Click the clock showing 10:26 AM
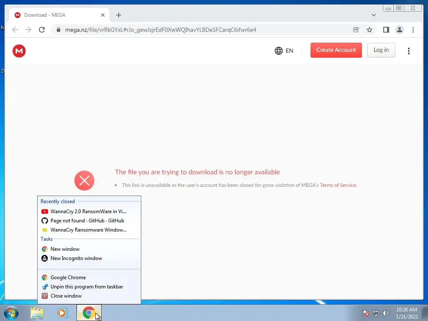This screenshot has width=428, height=321. [x=406, y=313]
